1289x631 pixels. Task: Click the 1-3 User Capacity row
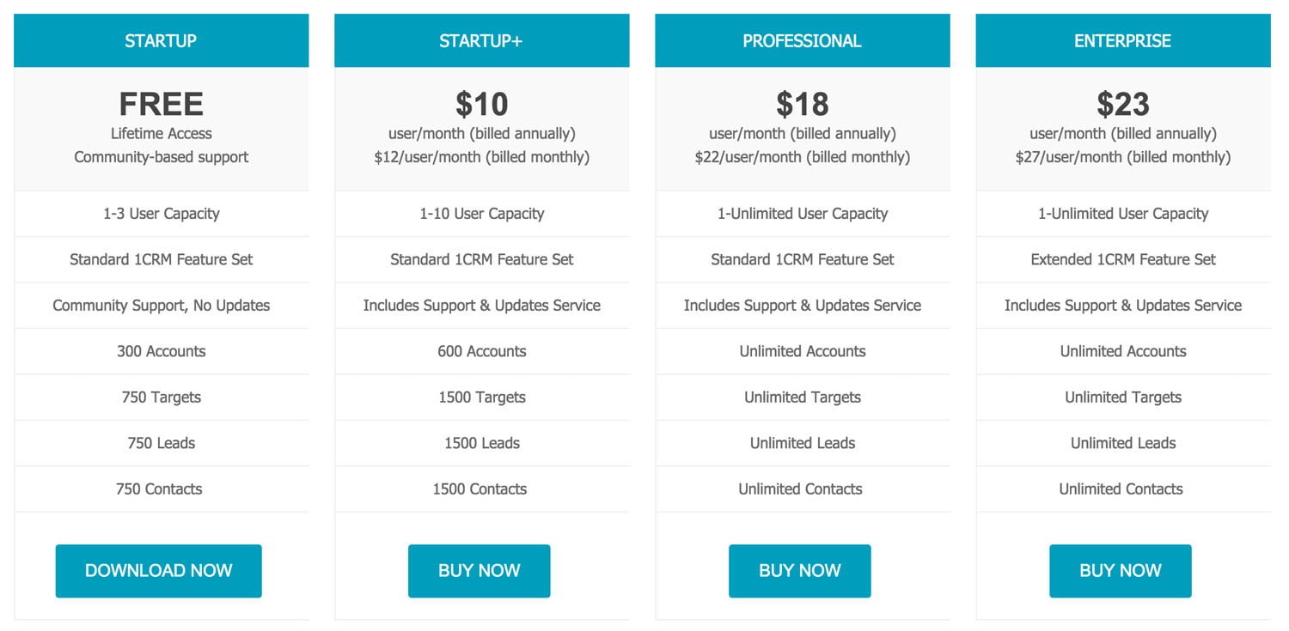162,214
